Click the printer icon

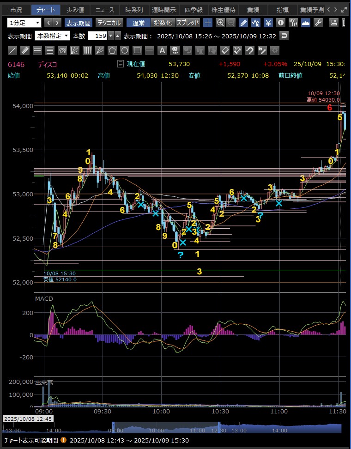click(x=334, y=23)
